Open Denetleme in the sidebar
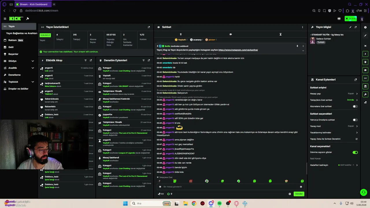Viewport: 370px width, 208px height. point(19,75)
